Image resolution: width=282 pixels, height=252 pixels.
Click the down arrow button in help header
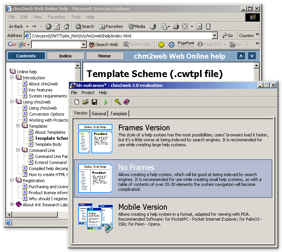coord(252,56)
